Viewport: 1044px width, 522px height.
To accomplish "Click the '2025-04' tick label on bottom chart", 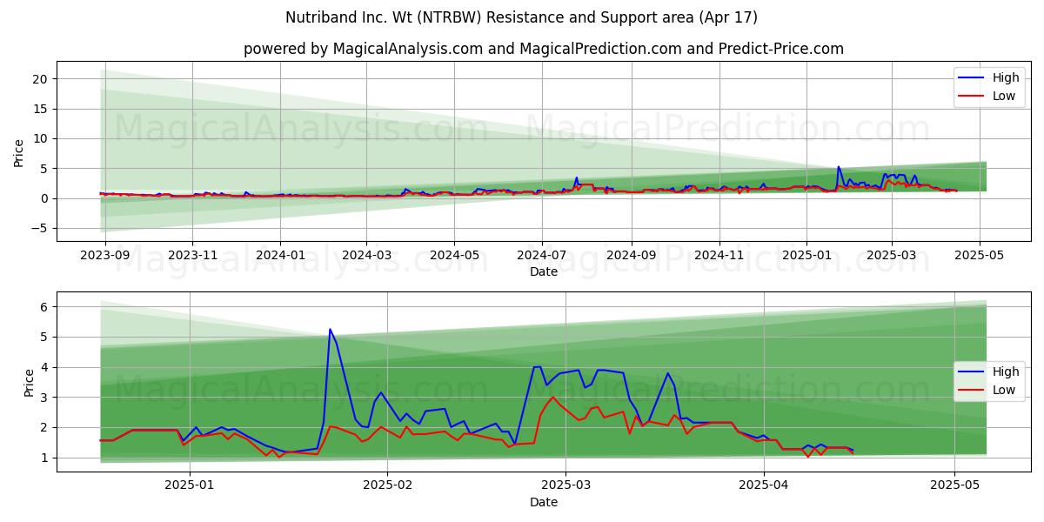I will coord(764,487).
